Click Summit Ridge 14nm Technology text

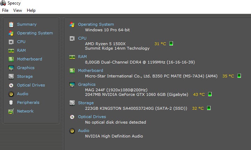[117, 48]
